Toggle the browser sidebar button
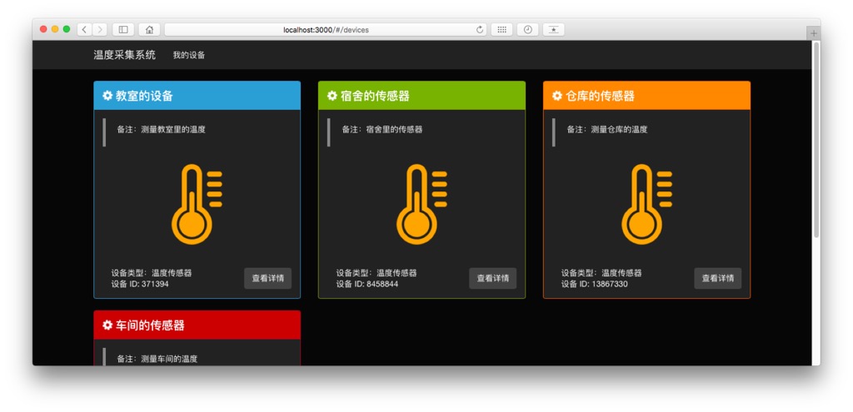The image size is (853, 412). (x=123, y=30)
